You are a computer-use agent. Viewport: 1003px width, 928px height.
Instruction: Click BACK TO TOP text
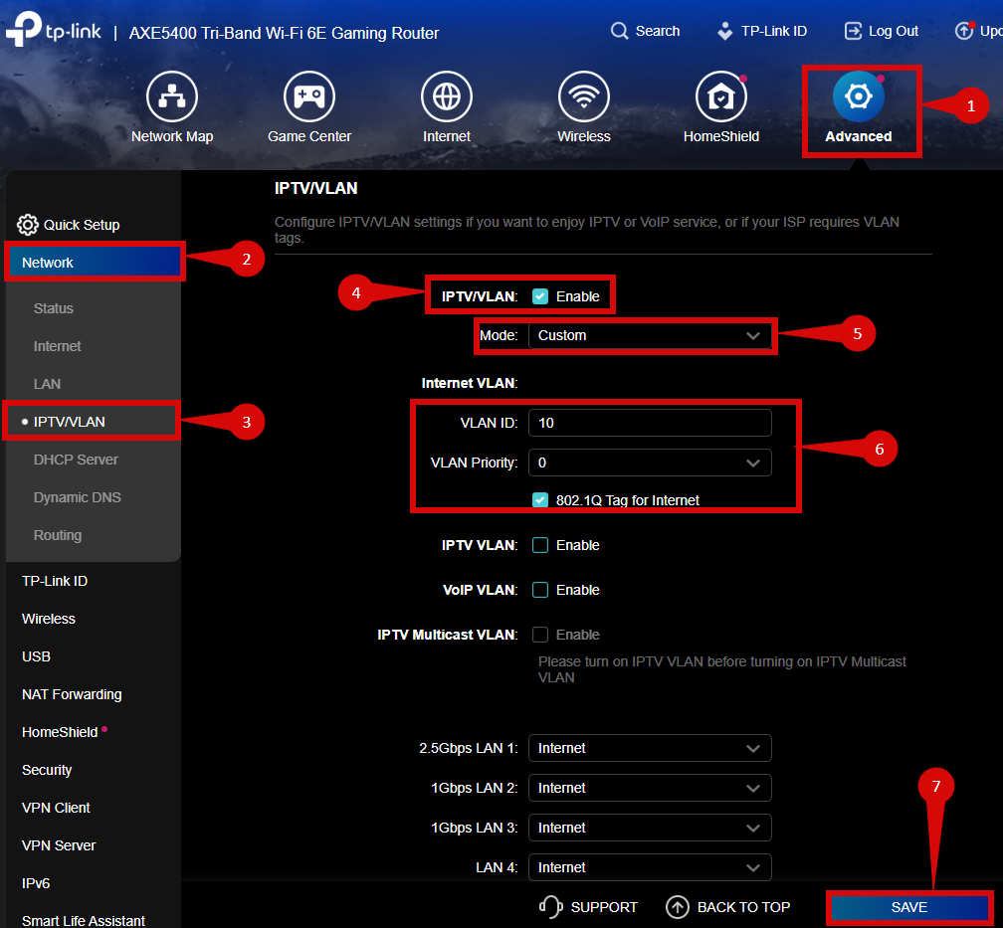coord(743,907)
